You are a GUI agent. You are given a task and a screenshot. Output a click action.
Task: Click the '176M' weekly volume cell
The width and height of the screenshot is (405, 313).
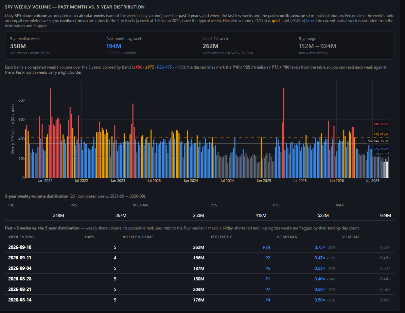[x=199, y=300]
